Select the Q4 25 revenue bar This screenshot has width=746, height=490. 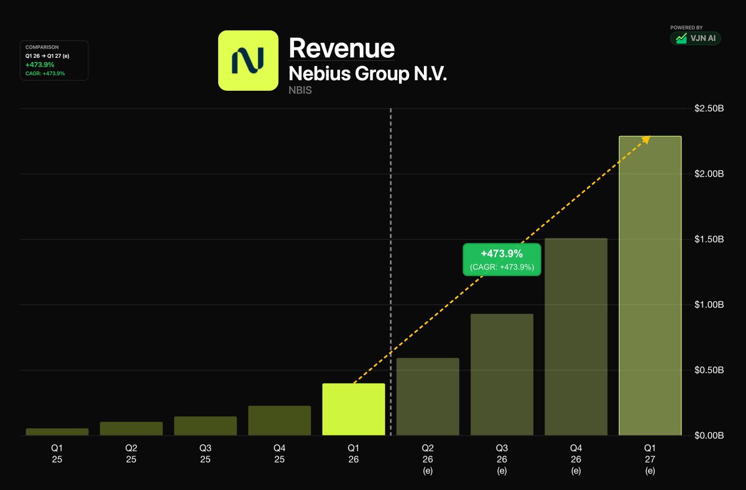(279, 420)
